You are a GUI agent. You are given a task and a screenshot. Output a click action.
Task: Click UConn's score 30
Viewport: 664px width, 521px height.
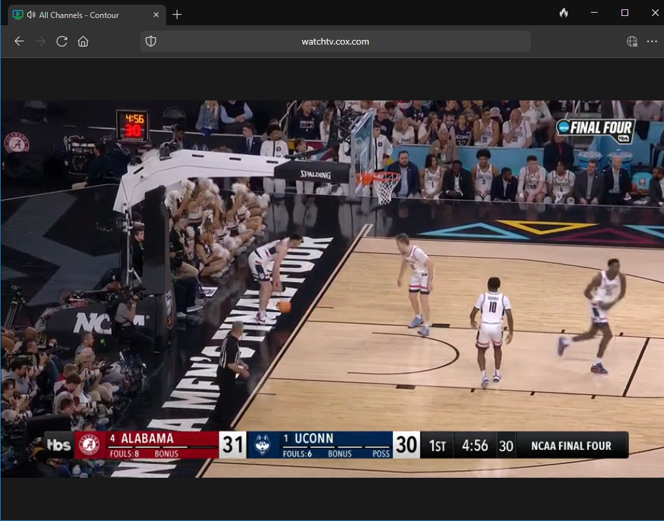coord(406,444)
